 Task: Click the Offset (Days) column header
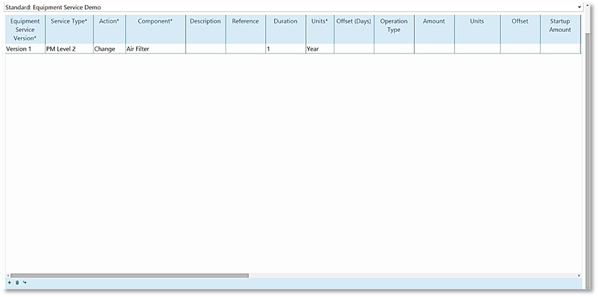(x=354, y=29)
